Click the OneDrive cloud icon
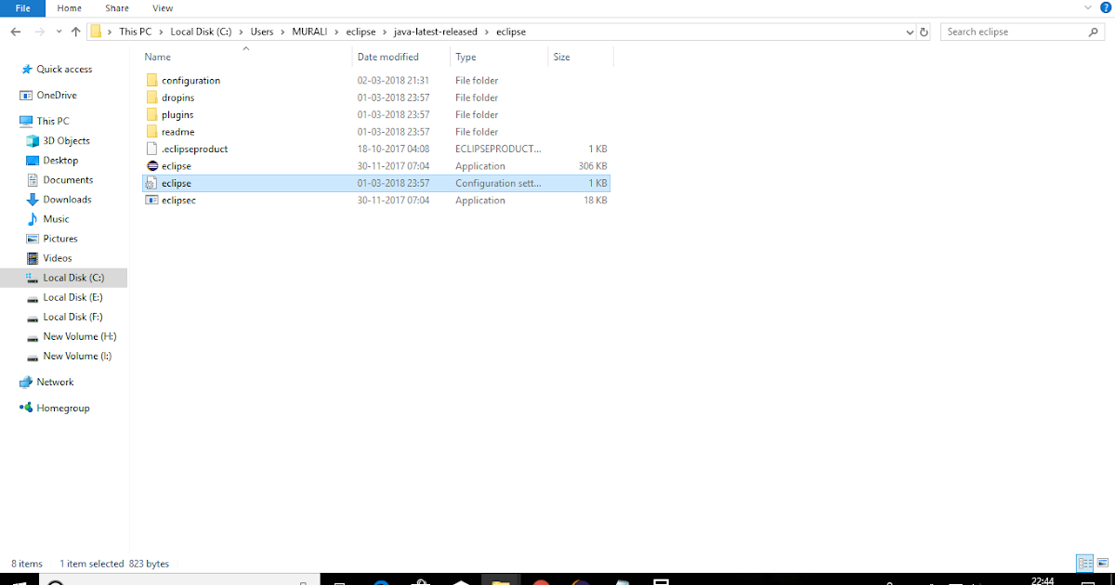The height and width of the screenshot is (585, 1115). tap(27, 96)
